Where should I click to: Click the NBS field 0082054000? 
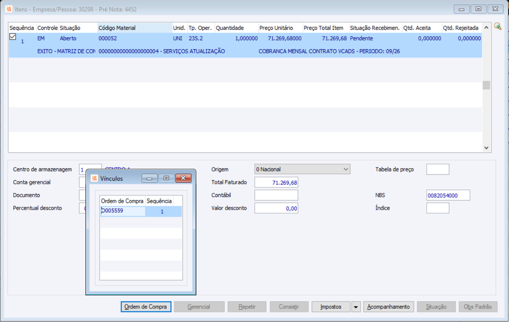coord(448,195)
